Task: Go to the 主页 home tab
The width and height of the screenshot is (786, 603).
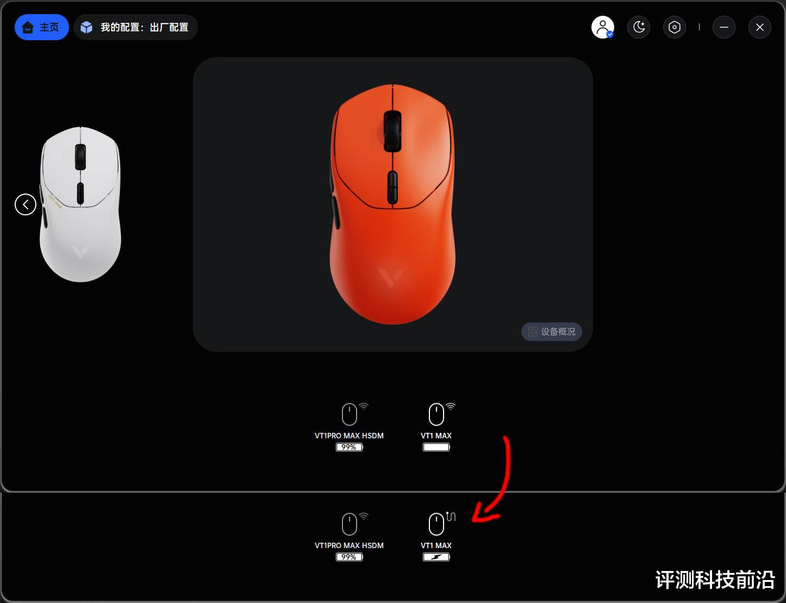Action: (42, 27)
